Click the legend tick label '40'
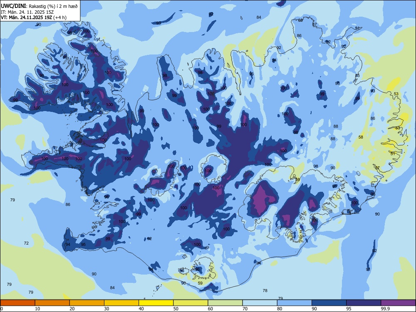 point(141,309)
